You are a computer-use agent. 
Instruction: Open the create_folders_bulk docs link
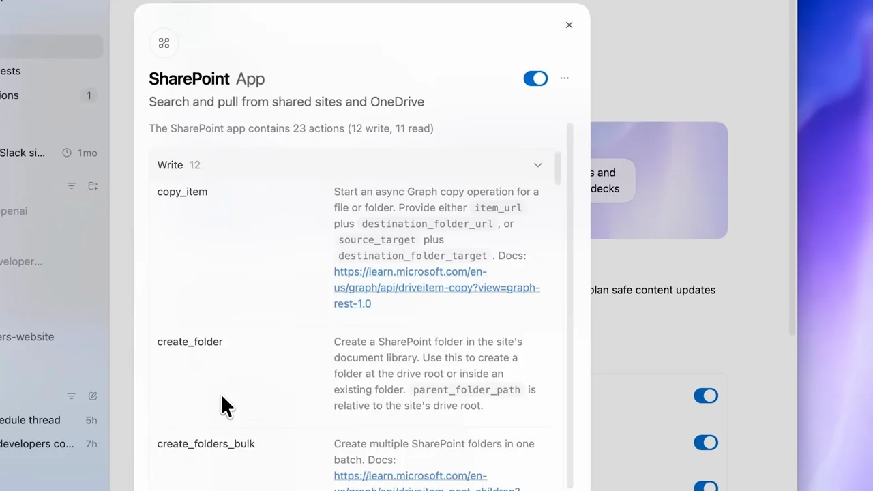coord(427,482)
